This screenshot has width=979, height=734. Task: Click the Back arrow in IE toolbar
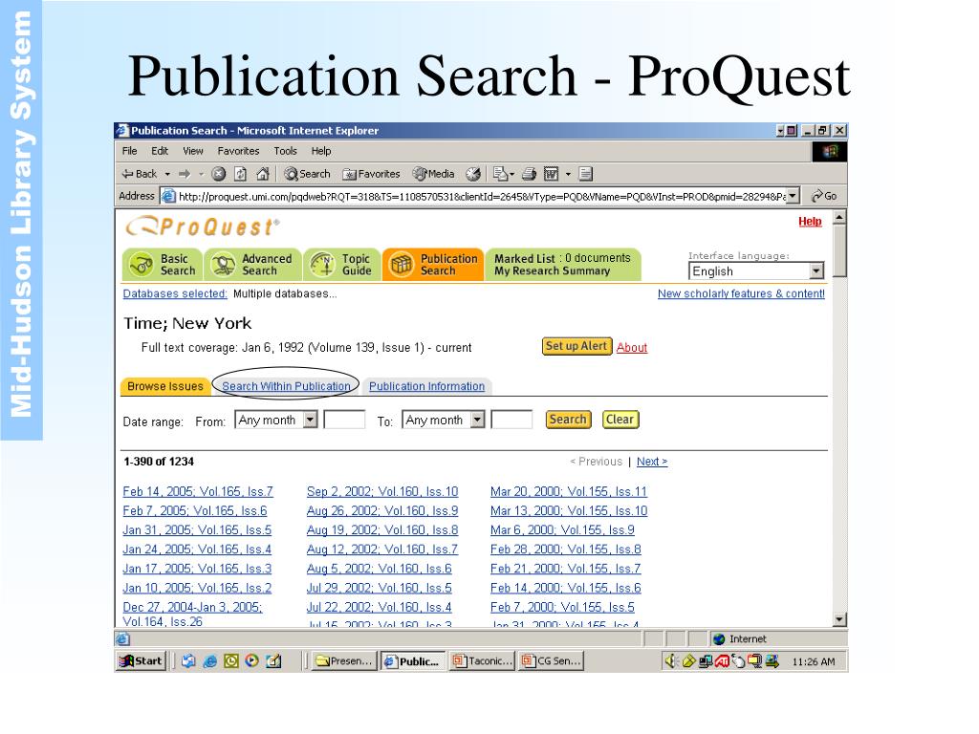click(x=140, y=174)
